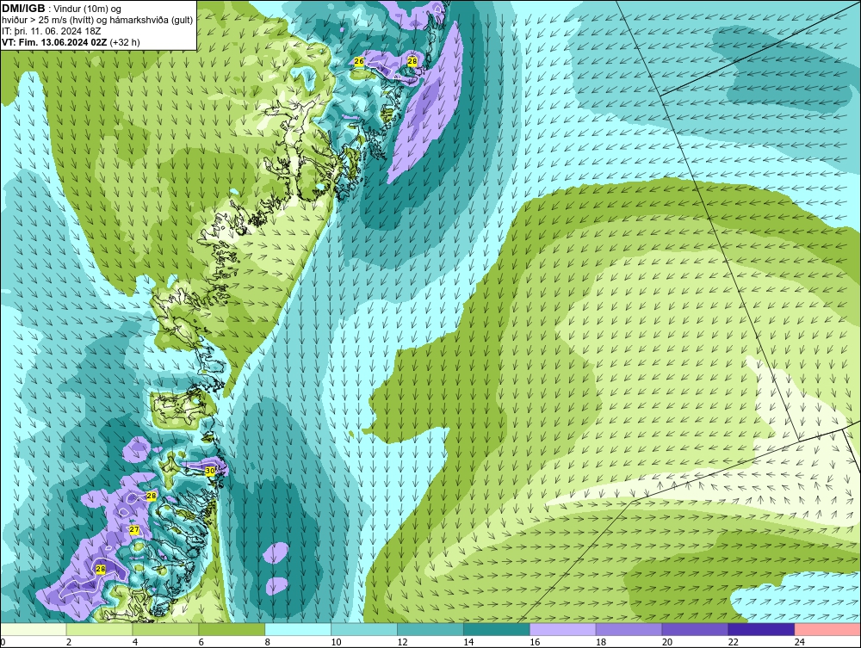Click the 'IT: þri. 11. 06. 2024 18Z' line
Image resolution: width=861 pixels, height=648 pixels.
pyautogui.click(x=51, y=31)
